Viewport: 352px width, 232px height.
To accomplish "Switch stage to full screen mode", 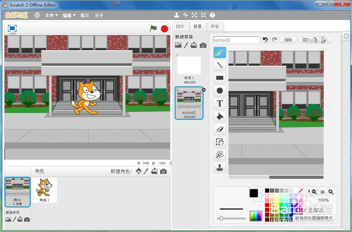I will pos(12,28).
